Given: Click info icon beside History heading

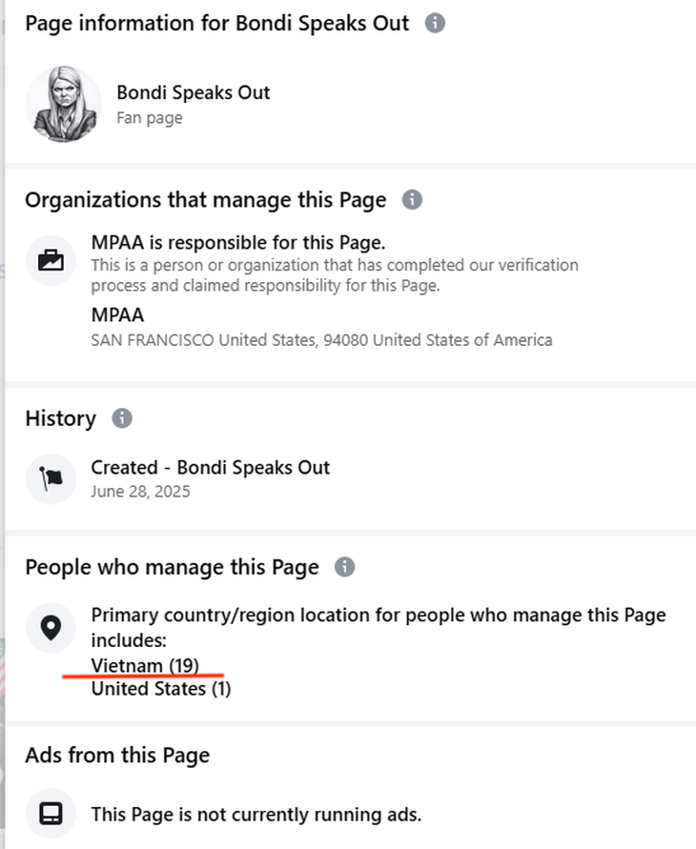Looking at the screenshot, I should pos(122,418).
